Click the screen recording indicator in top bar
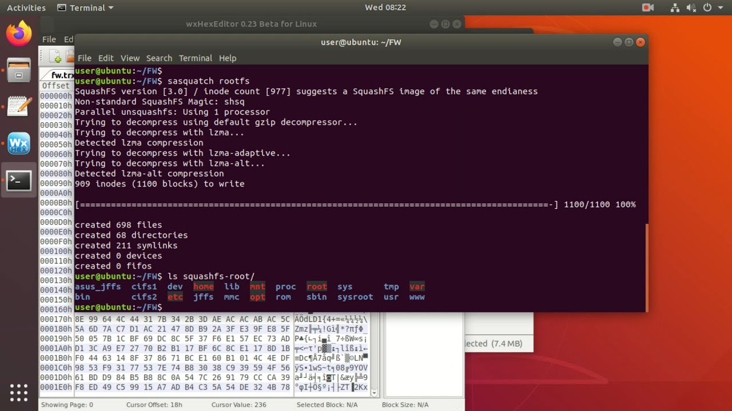This screenshot has height=411, width=732. coord(648,7)
